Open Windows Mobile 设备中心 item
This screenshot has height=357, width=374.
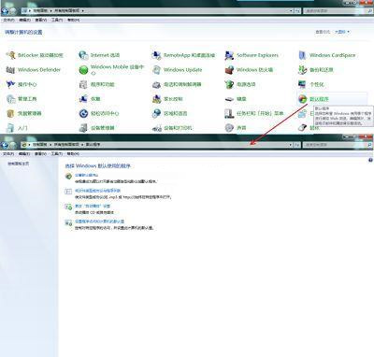(x=111, y=70)
